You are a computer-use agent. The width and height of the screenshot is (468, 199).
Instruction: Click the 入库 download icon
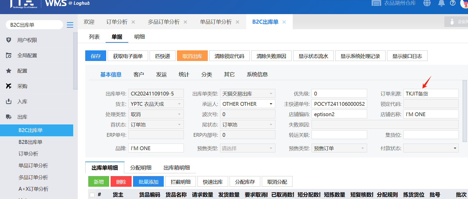[x=9, y=102]
